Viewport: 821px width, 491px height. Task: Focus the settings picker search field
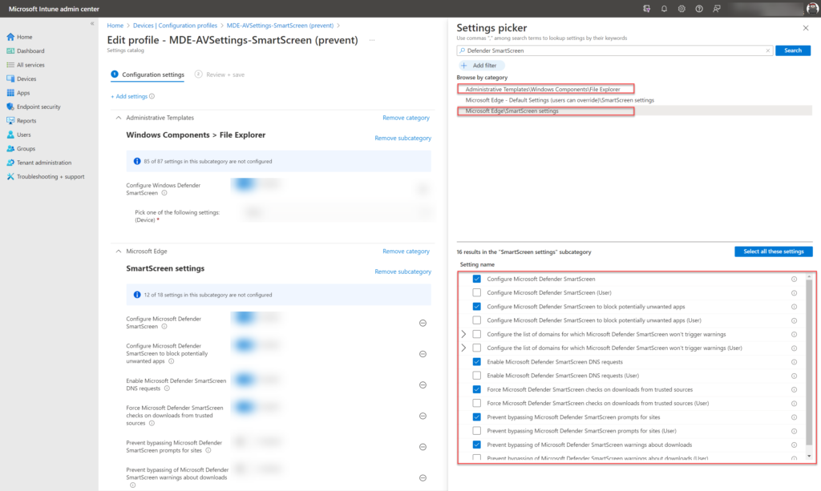click(x=614, y=50)
